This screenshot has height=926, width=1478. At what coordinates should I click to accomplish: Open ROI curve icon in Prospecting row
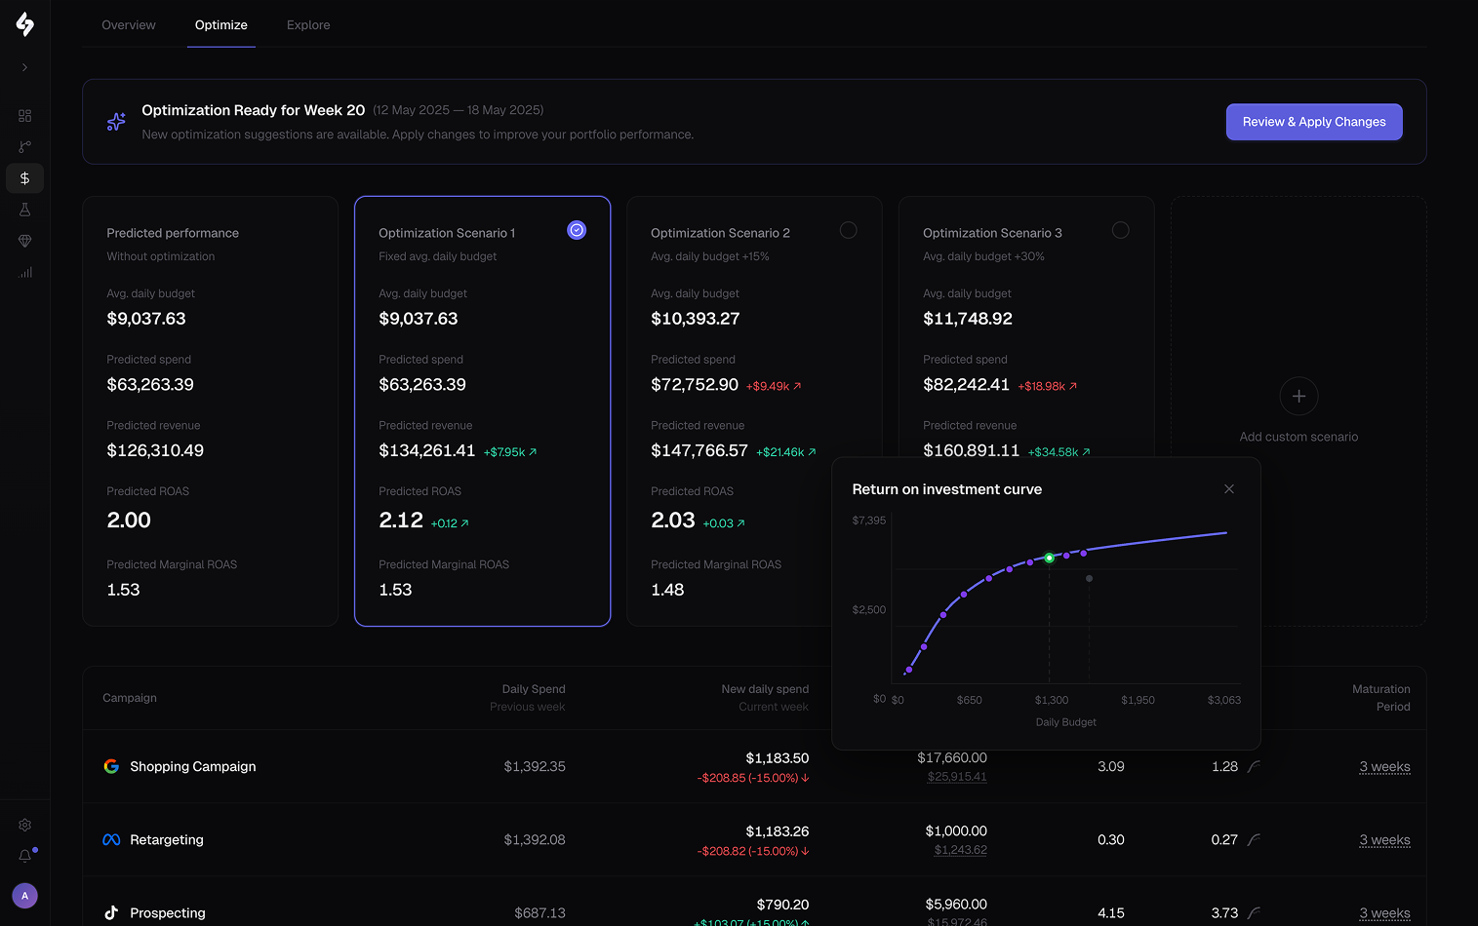point(1254,913)
